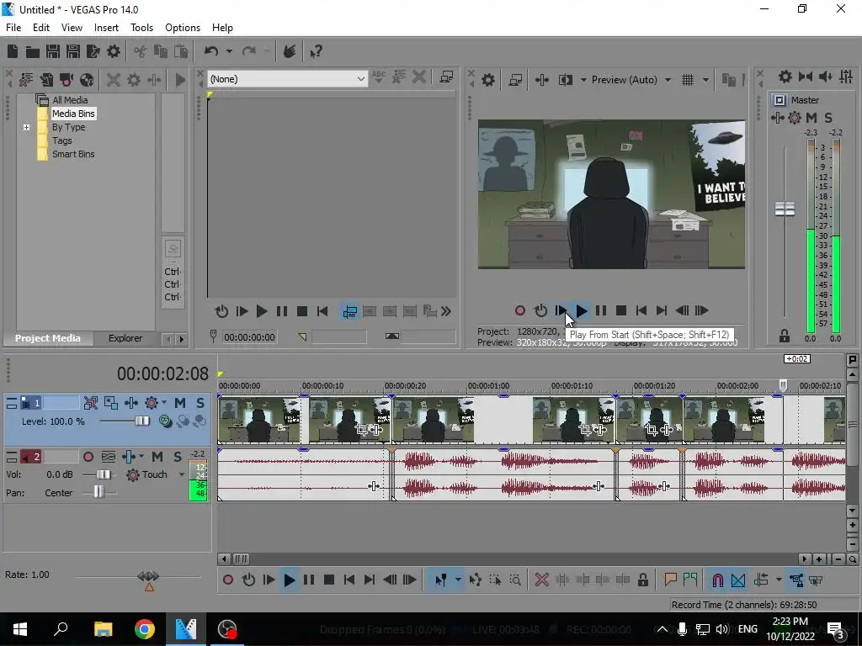Insert marker from timeline toolbar
The image size is (862, 646).
coord(670,580)
